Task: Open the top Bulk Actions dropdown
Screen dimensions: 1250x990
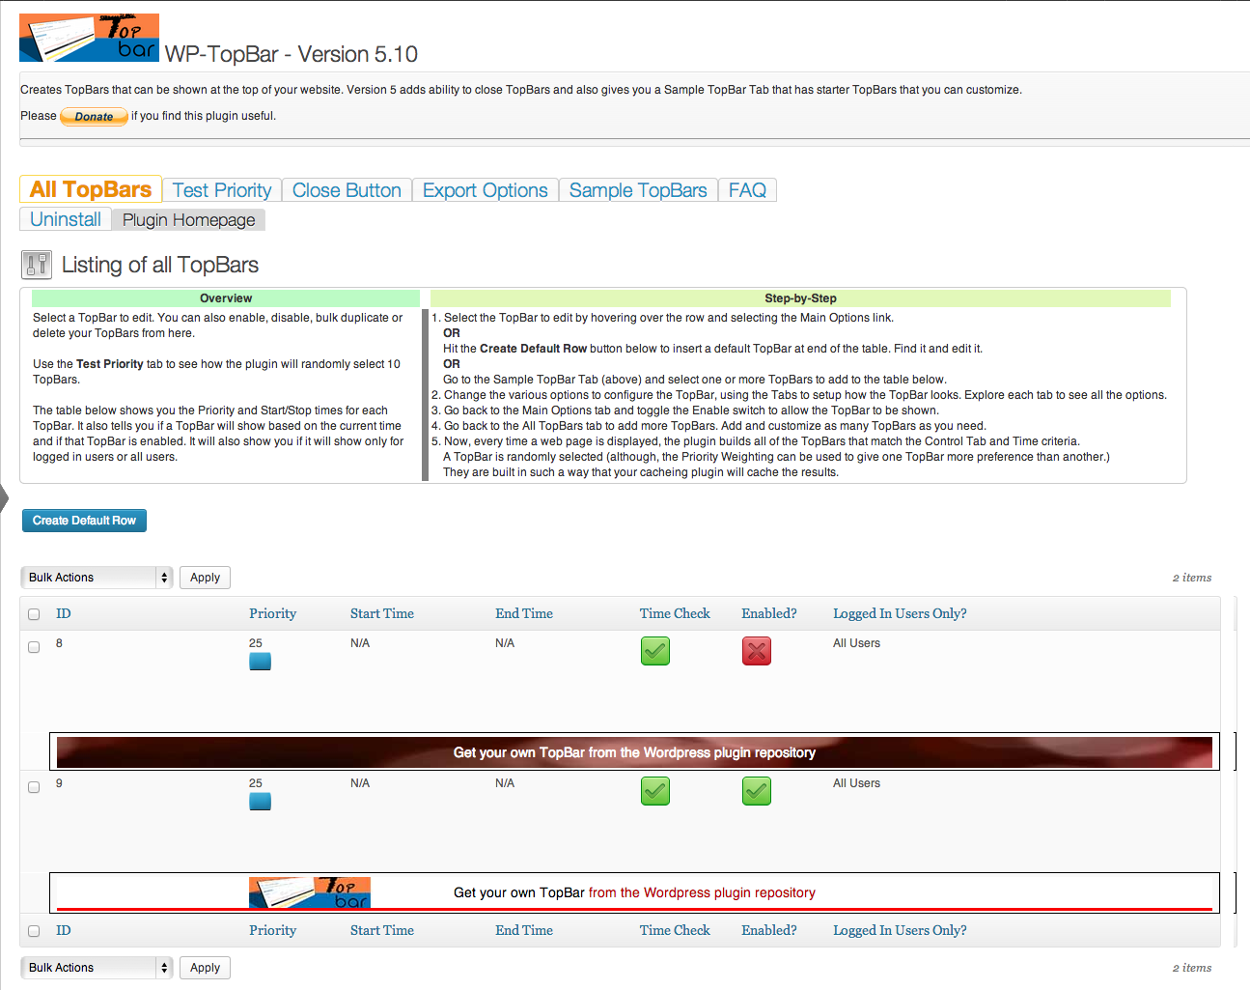Action: 97,578
